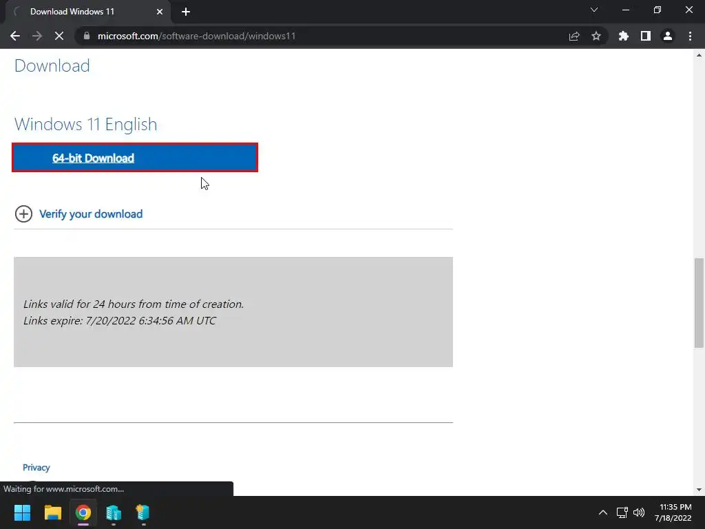Image resolution: width=705 pixels, height=529 pixels.
Task: View site security lock info
Action: click(87, 36)
